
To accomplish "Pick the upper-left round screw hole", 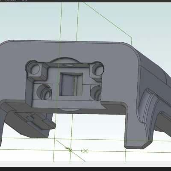I will [x=34, y=68].
